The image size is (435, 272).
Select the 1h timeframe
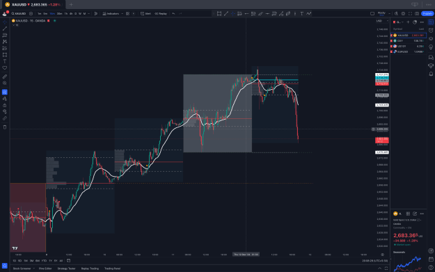tap(66, 14)
